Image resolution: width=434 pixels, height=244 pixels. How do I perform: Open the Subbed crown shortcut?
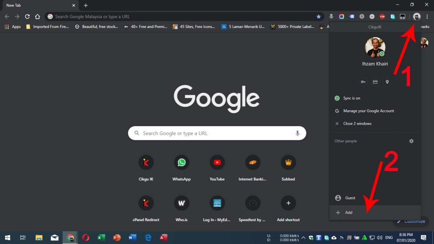coord(288,168)
